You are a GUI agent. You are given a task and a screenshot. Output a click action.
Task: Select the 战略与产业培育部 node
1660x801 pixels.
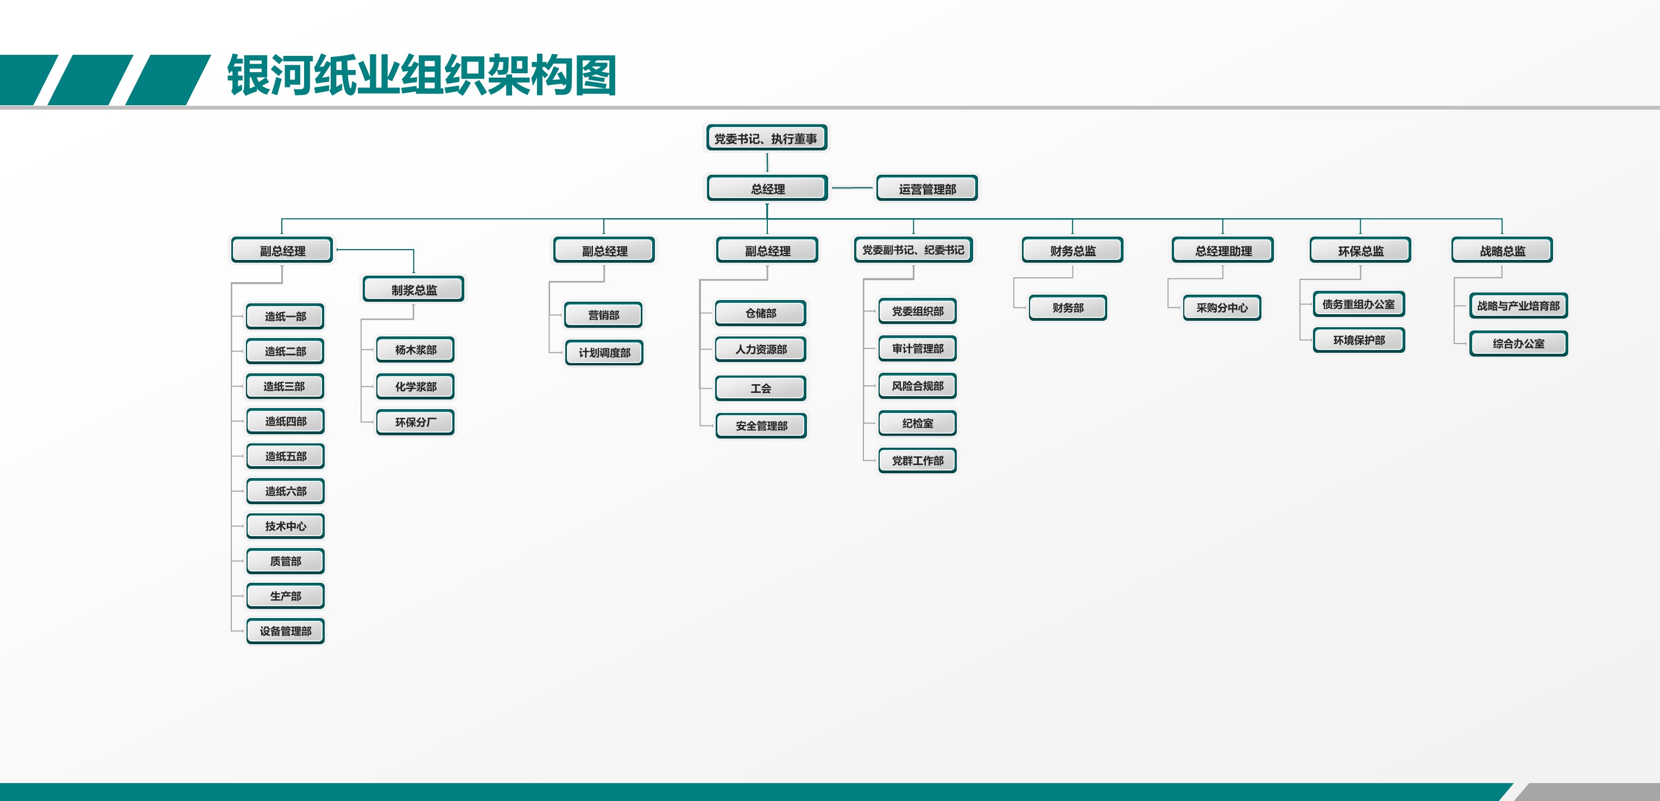[x=1518, y=305]
